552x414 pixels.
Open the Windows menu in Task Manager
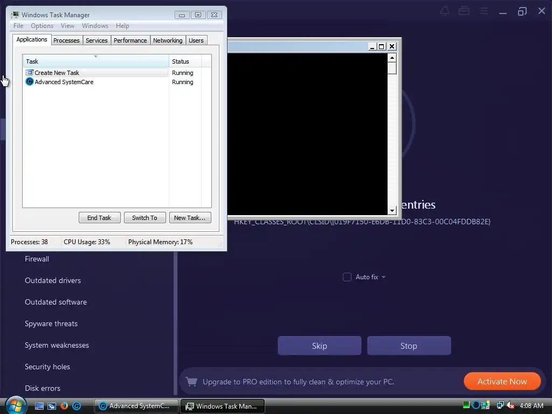[x=95, y=26]
